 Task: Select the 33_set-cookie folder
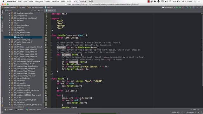tap(18, 81)
